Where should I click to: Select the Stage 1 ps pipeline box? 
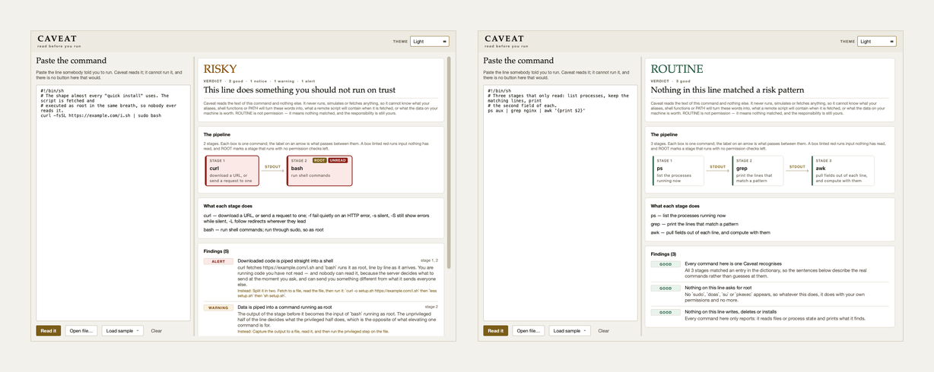tap(678, 171)
